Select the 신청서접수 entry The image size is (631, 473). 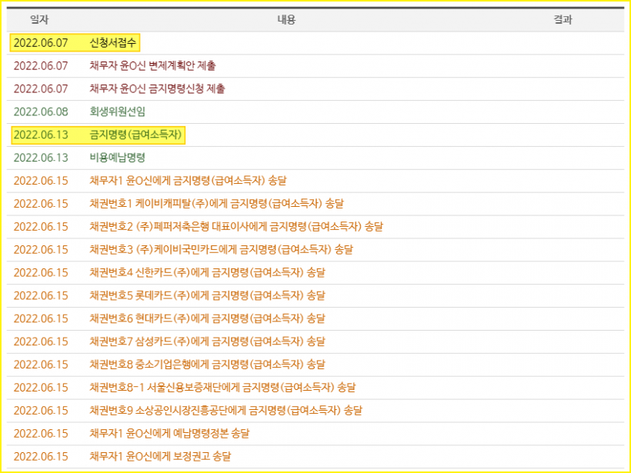(112, 42)
